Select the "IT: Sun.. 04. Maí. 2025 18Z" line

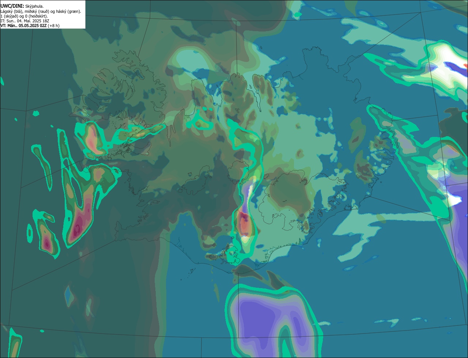(25, 21)
